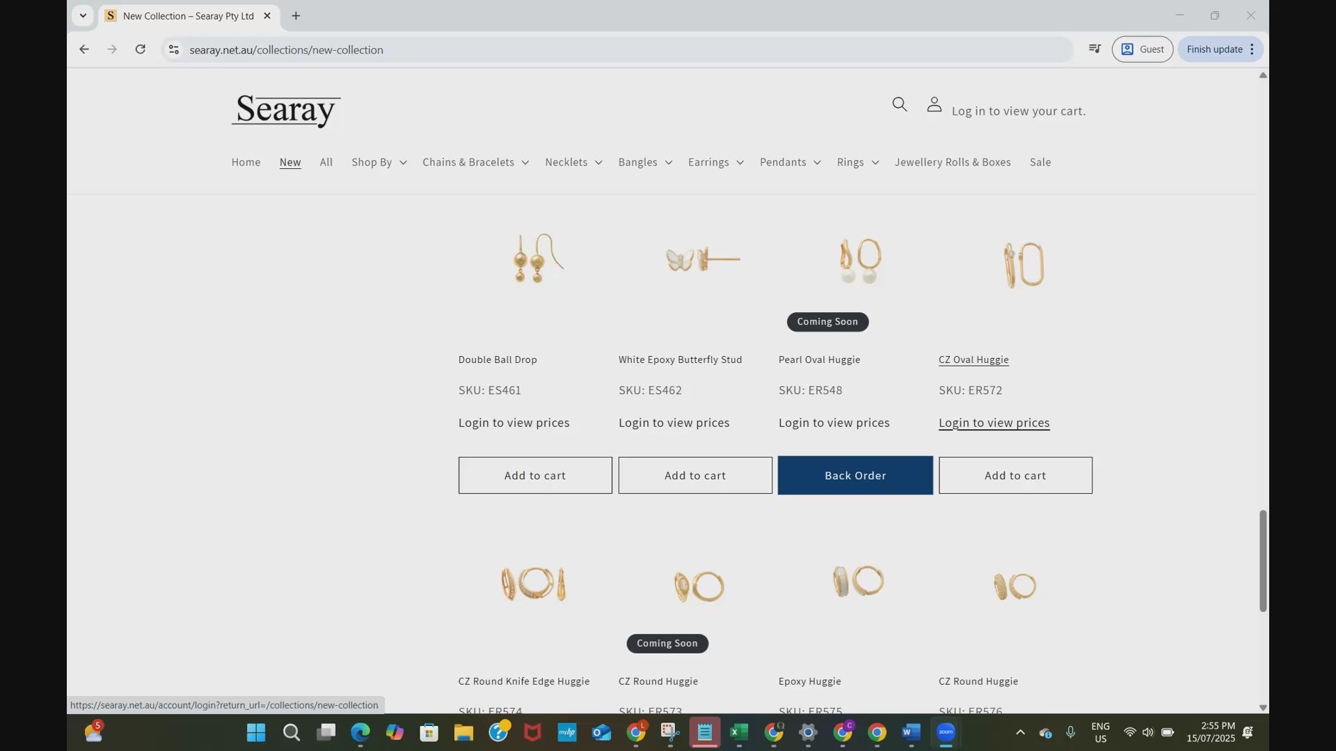Open site information icon in address bar
Image resolution: width=1336 pixels, height=751 pixels.
point(174,49)
